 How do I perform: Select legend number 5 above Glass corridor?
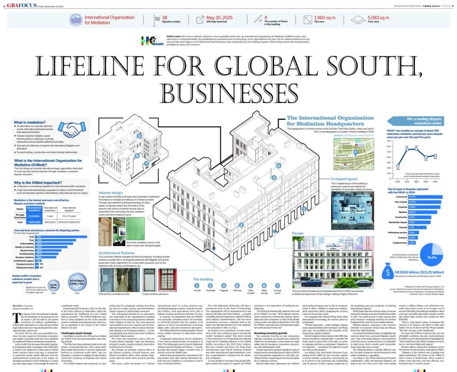(x=251, y=286)
